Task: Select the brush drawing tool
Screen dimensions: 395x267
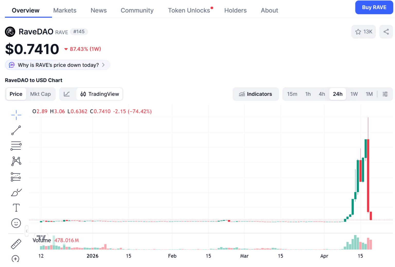Action: tap(16, 192)
